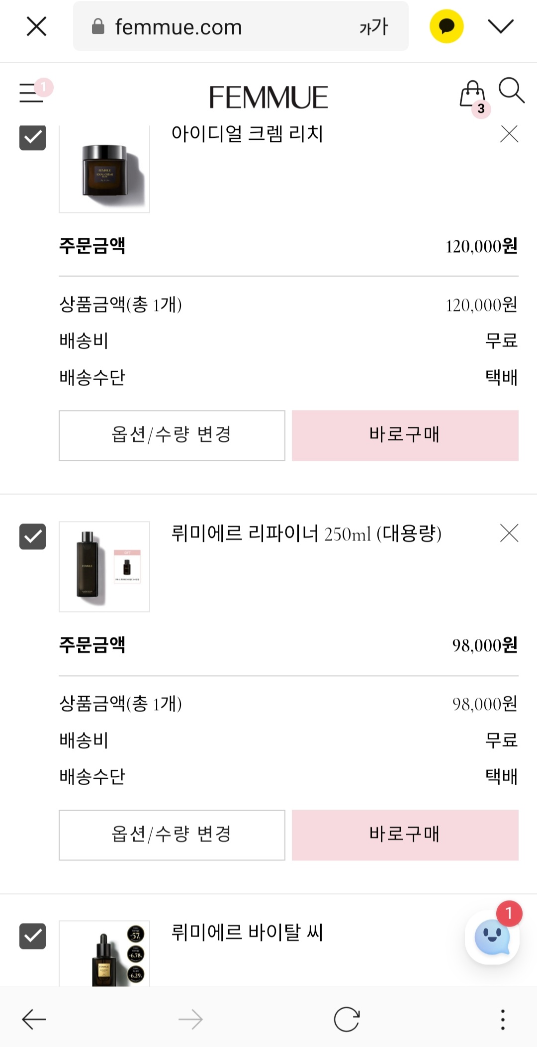Reload page with browser refresh icon
Image resolution: width=537 pixels, height=1047 pixels.
click(x=347, y=1020)
